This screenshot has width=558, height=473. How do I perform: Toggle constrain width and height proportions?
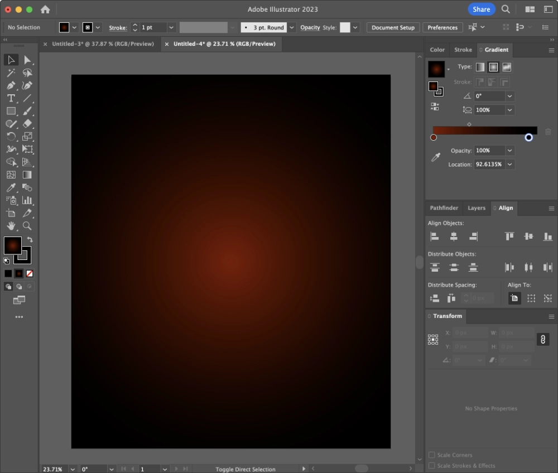pyautogui.click(x=543, y=340)
